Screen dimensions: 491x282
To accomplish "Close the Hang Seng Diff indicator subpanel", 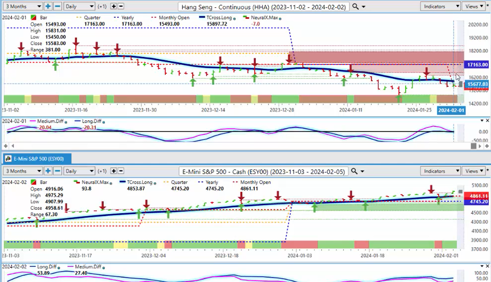I will [487, 120].
